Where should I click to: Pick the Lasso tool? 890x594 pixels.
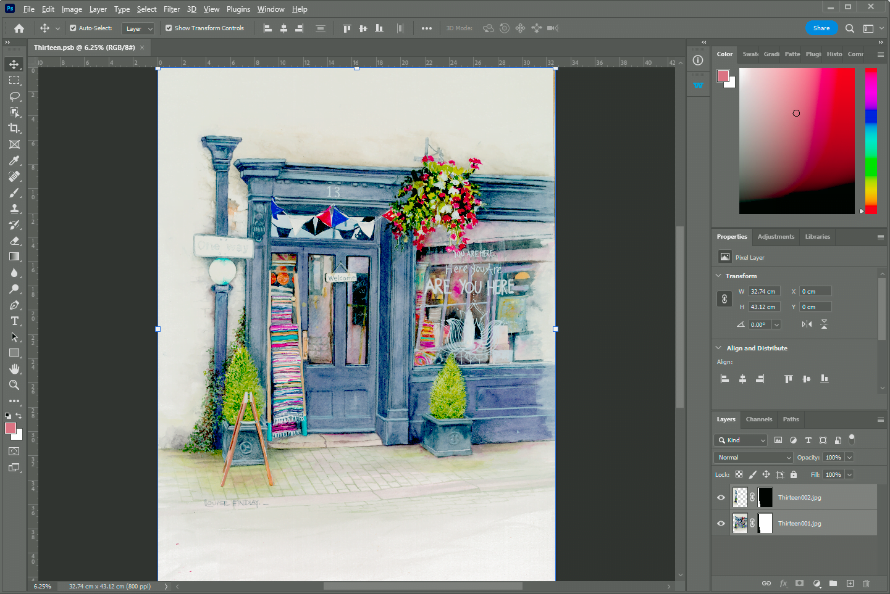pos(14,96)
